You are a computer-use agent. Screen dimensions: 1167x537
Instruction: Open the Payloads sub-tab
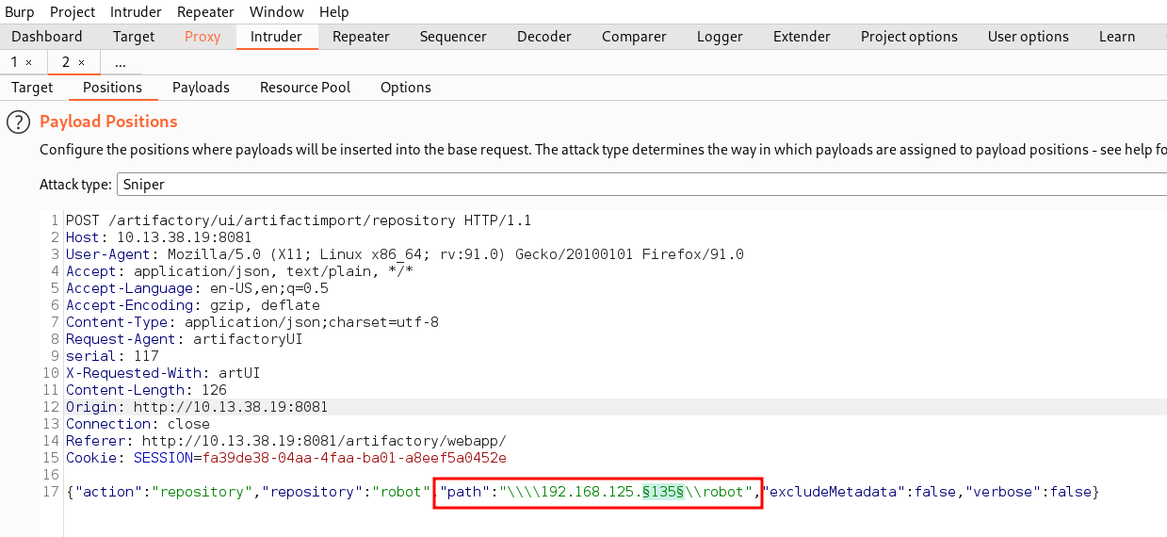(x=201, y=87)
